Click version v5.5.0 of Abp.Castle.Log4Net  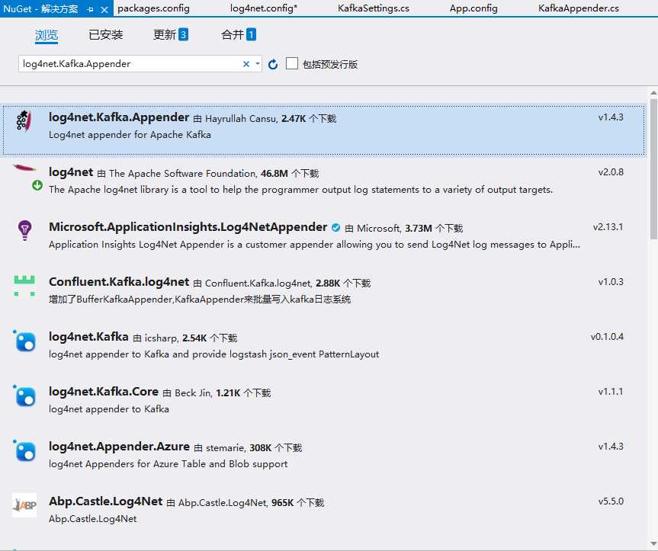(x=611, y=501)
